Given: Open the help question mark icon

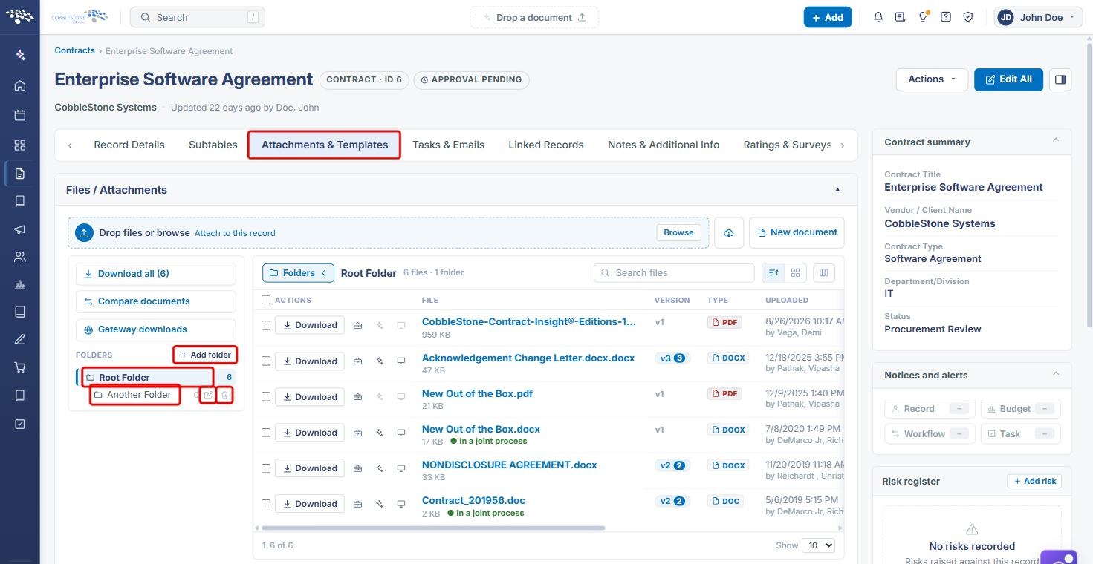Looking at the screenshot, I should pos(946,17).
